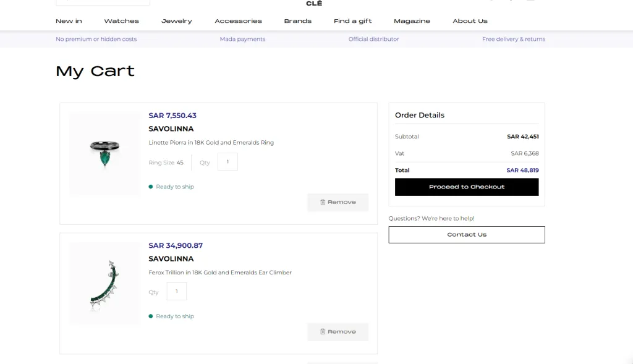Viewport: 633px width, 364px height.
Task: Click trash icon for Linette Piorra ring
Action: [323, 202]
